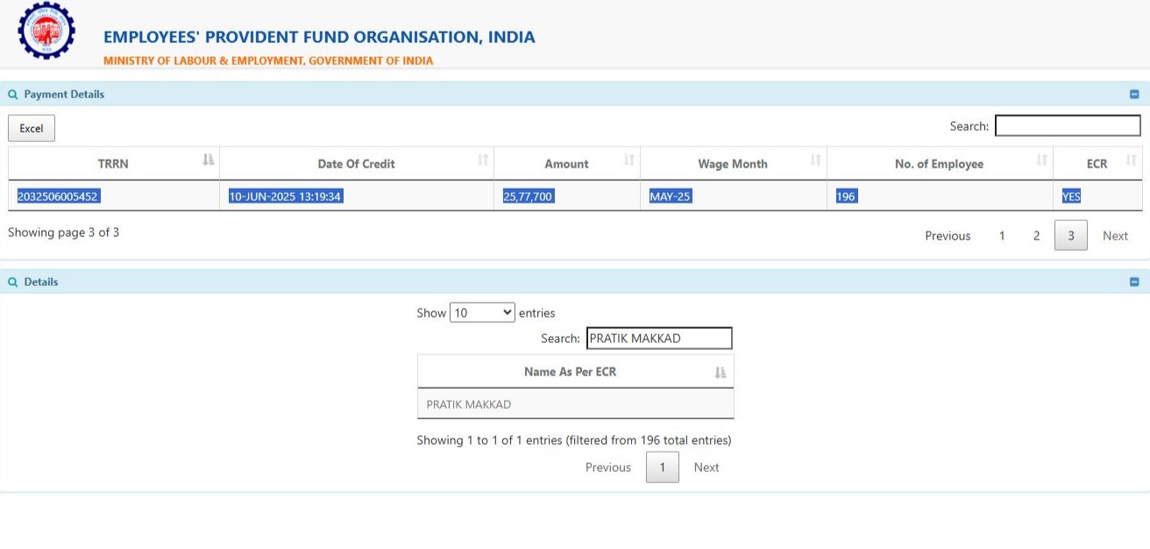Collapse the Details panel
The width and height of the screenshot is (1150, 549).
(1134, 282)
